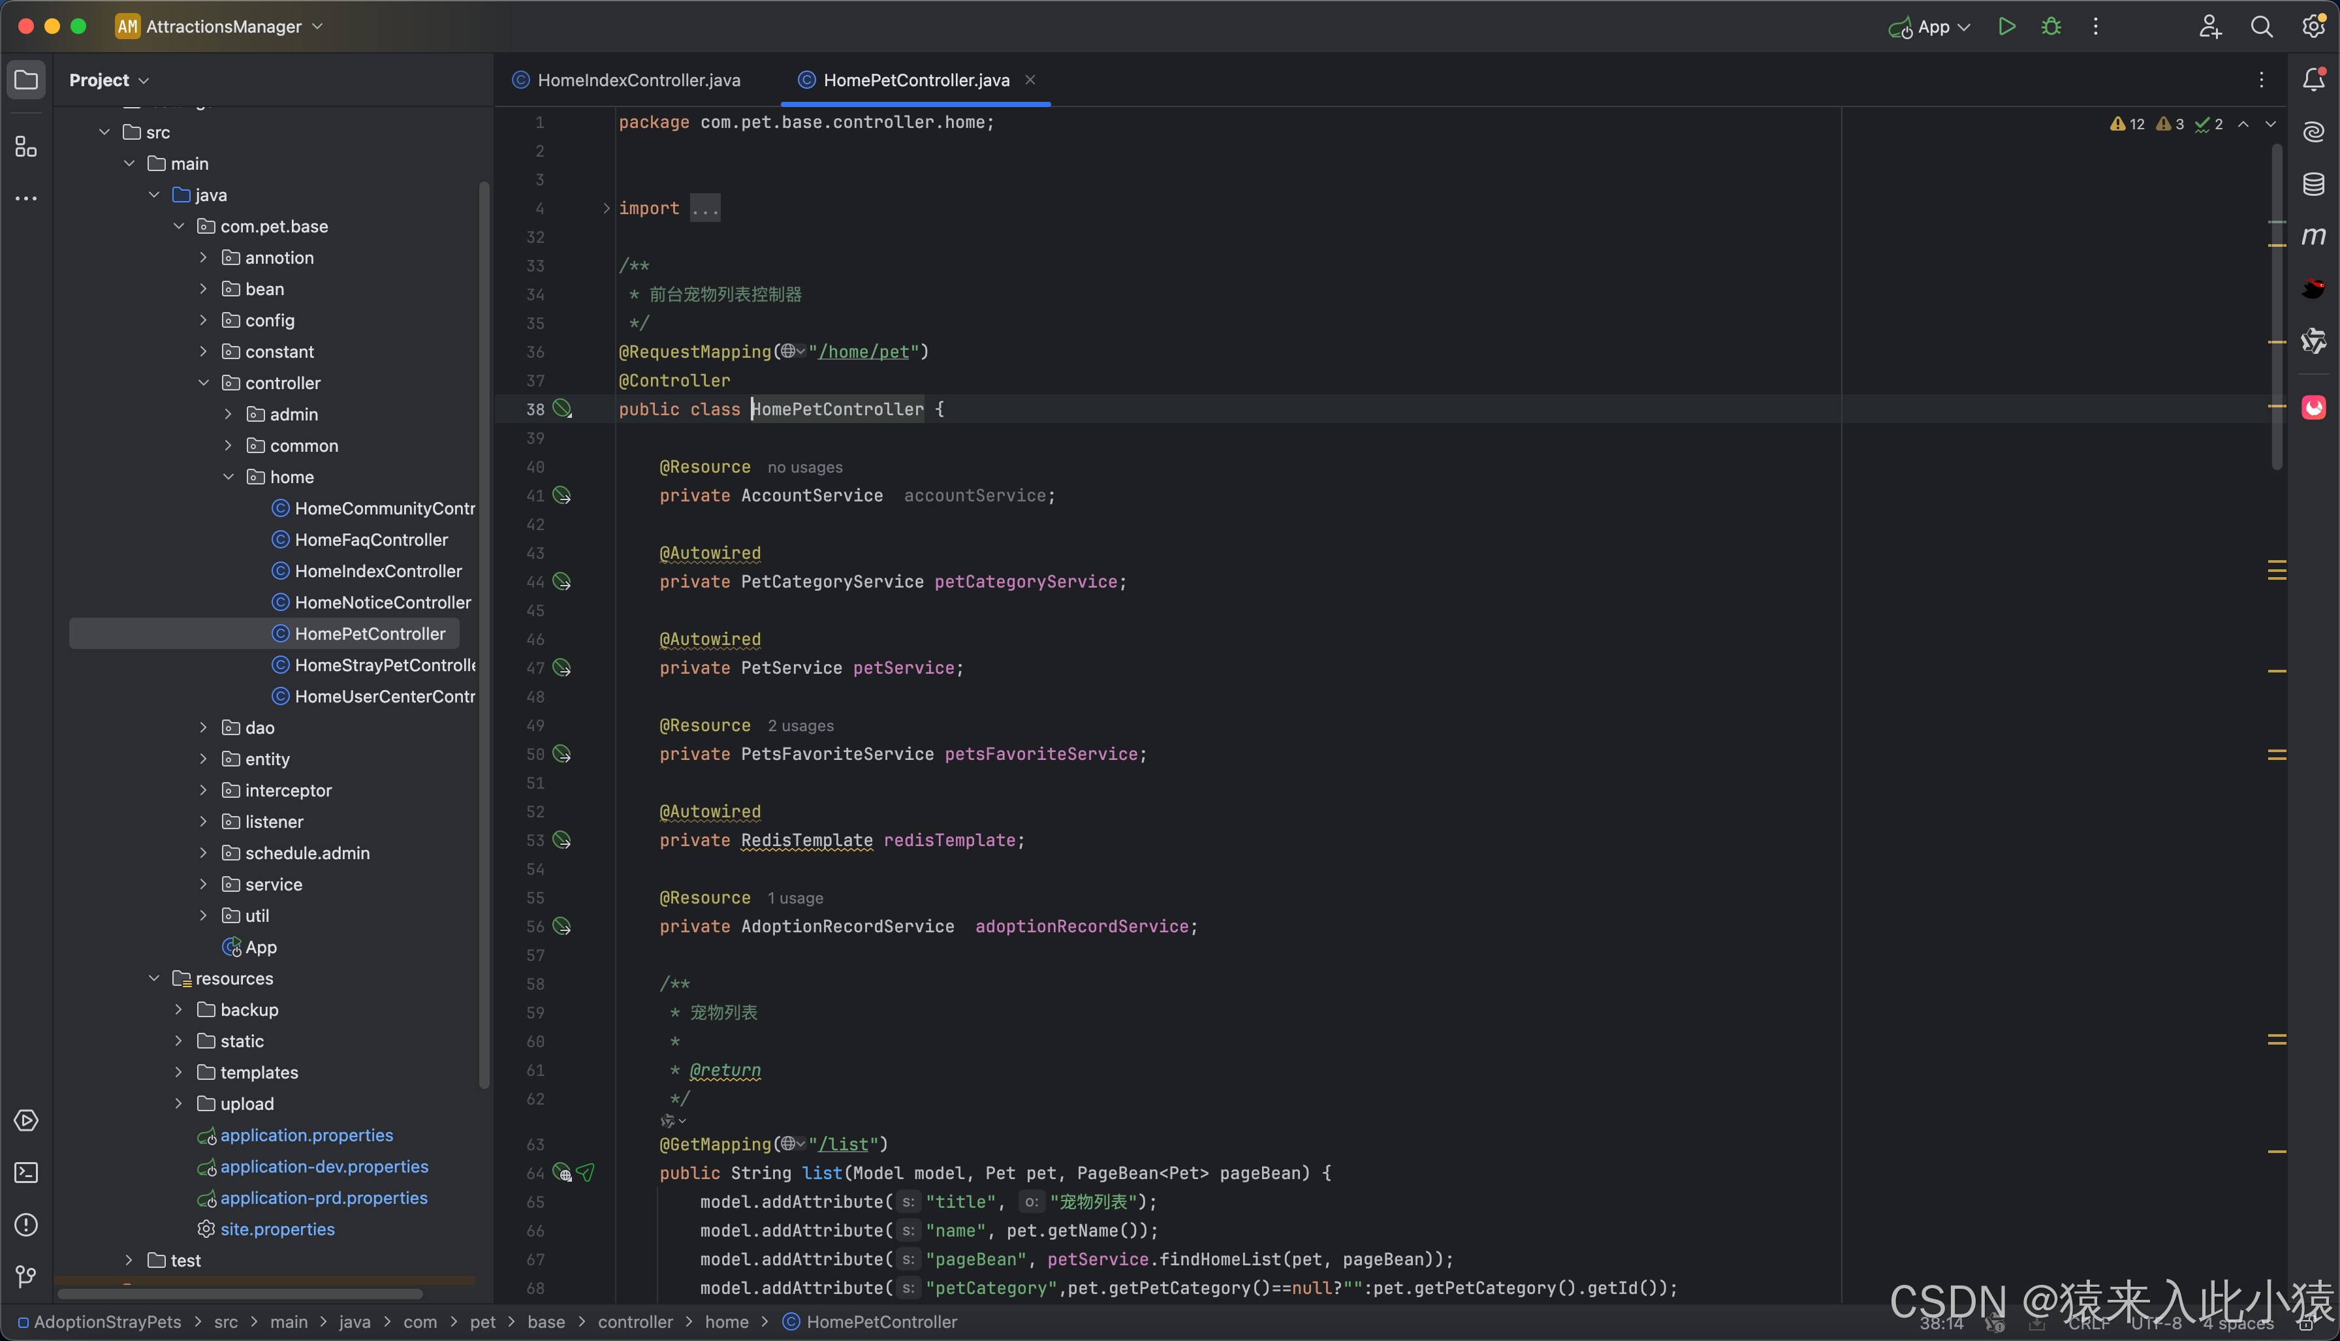This screenshot has height=1341, width=2340.
Task: Expand the templates folder
Action: tap(179, 1072)
